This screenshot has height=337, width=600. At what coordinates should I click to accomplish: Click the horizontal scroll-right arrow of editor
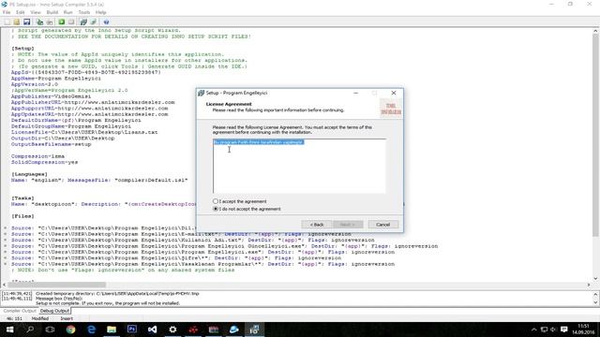[589, 285]
